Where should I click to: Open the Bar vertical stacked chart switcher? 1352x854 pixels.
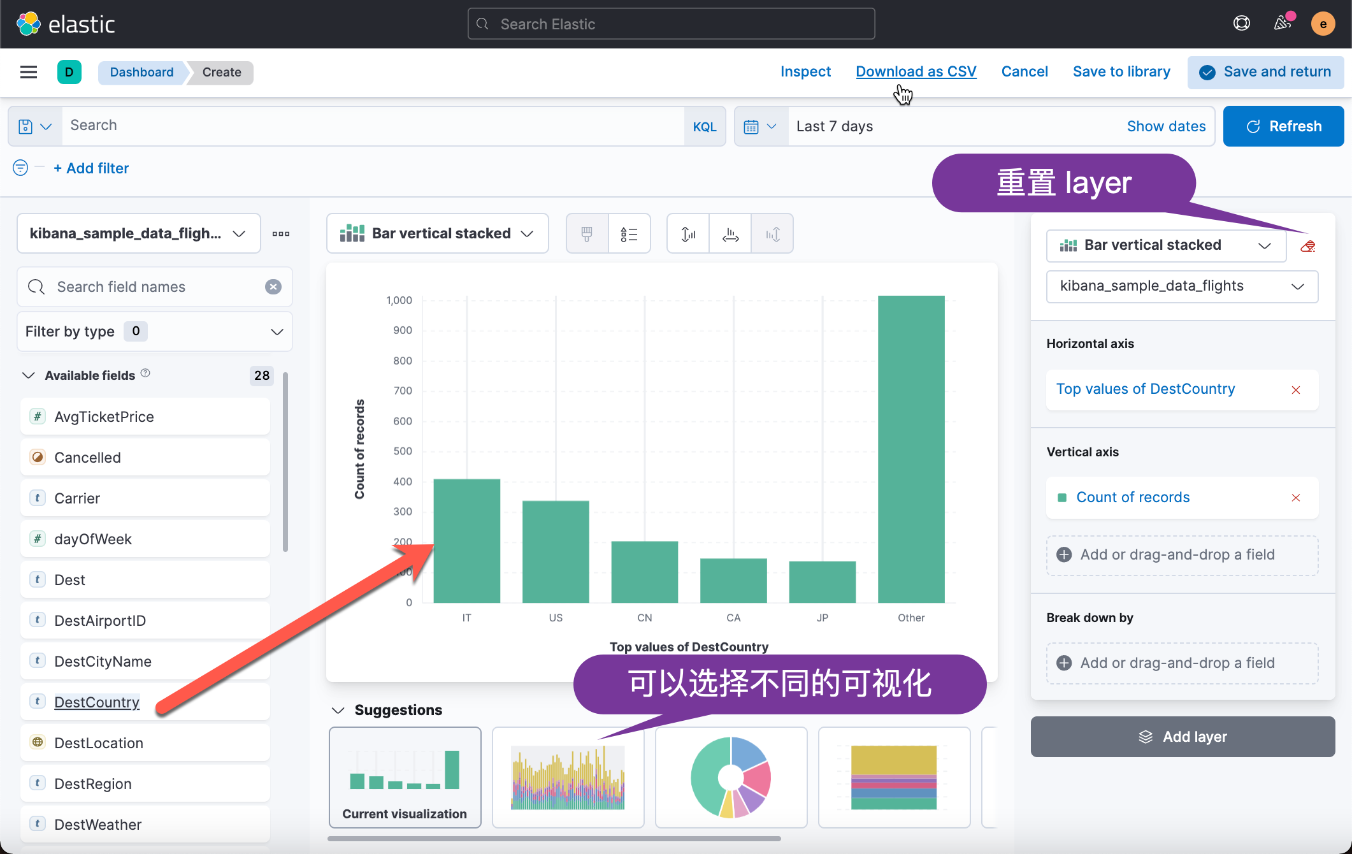click(x=437, y=234)
